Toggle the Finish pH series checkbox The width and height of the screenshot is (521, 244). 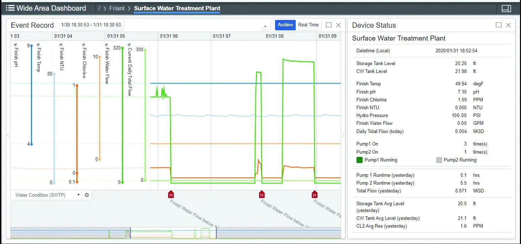[x=15, y=44]
